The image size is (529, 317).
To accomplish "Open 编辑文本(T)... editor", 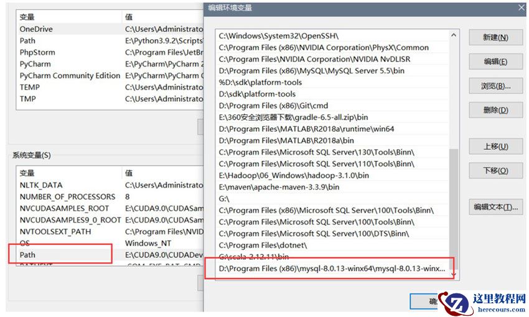I will click(x=495, y=207).
